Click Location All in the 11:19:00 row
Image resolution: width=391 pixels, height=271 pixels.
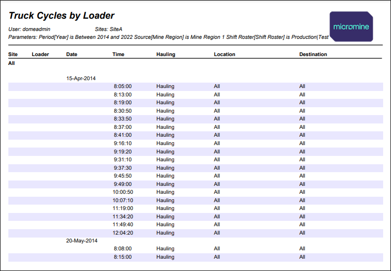tap(217, 208)
